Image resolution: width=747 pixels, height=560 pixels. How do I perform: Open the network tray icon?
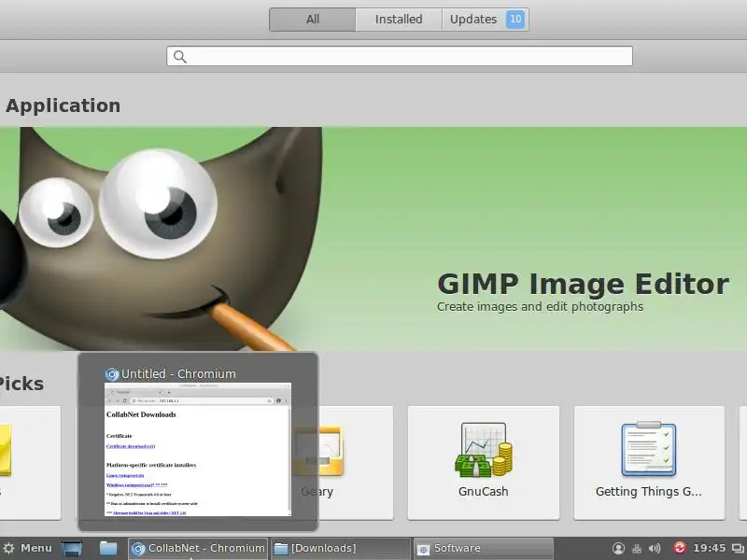tap(637, 549)
